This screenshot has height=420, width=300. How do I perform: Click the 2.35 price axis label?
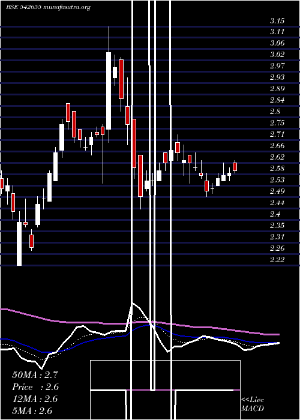[x=277, y=225]
